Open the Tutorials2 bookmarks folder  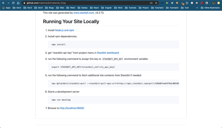tap(157, 8)
